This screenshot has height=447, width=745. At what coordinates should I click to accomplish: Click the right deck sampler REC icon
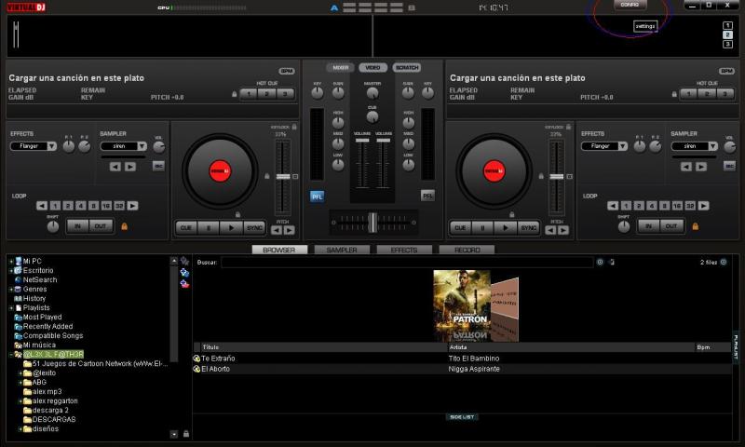coord(727,166)
